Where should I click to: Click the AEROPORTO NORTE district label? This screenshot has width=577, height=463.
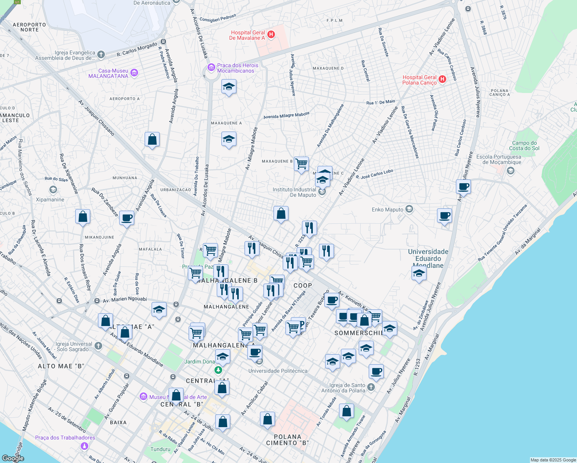pos(29,27)
